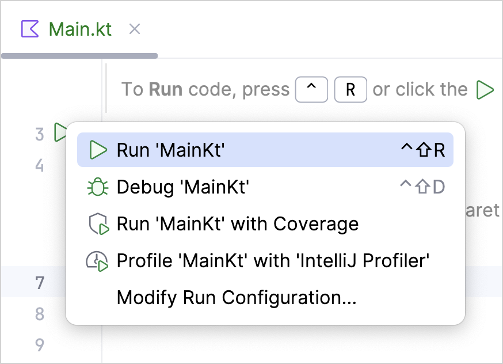Switch to the Main.kt tab
This screenshot has width=503, height=364.
[80, 29]
